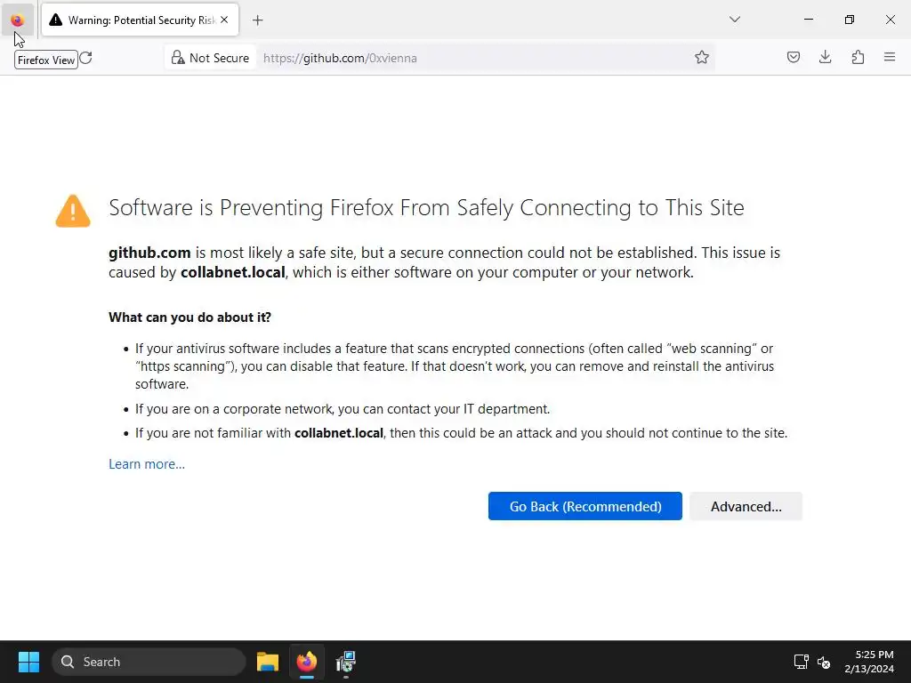
Task: Reload the current page
Action: (85, 58)
